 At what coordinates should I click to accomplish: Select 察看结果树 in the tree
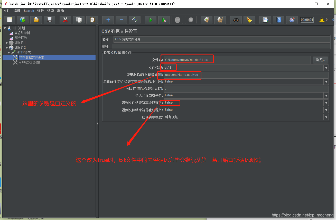[22, 33]
